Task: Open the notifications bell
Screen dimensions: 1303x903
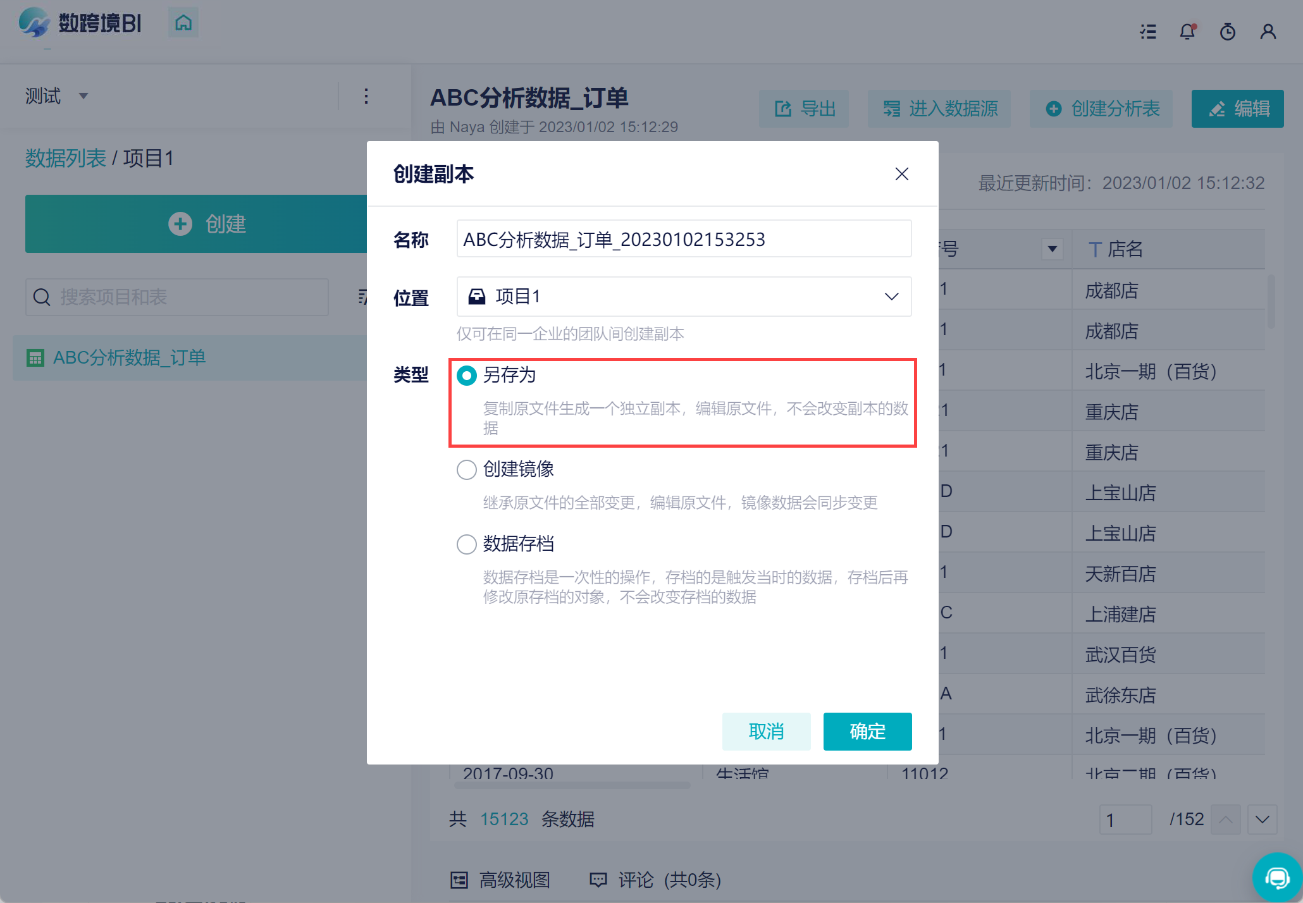Action: point(1187,32)
